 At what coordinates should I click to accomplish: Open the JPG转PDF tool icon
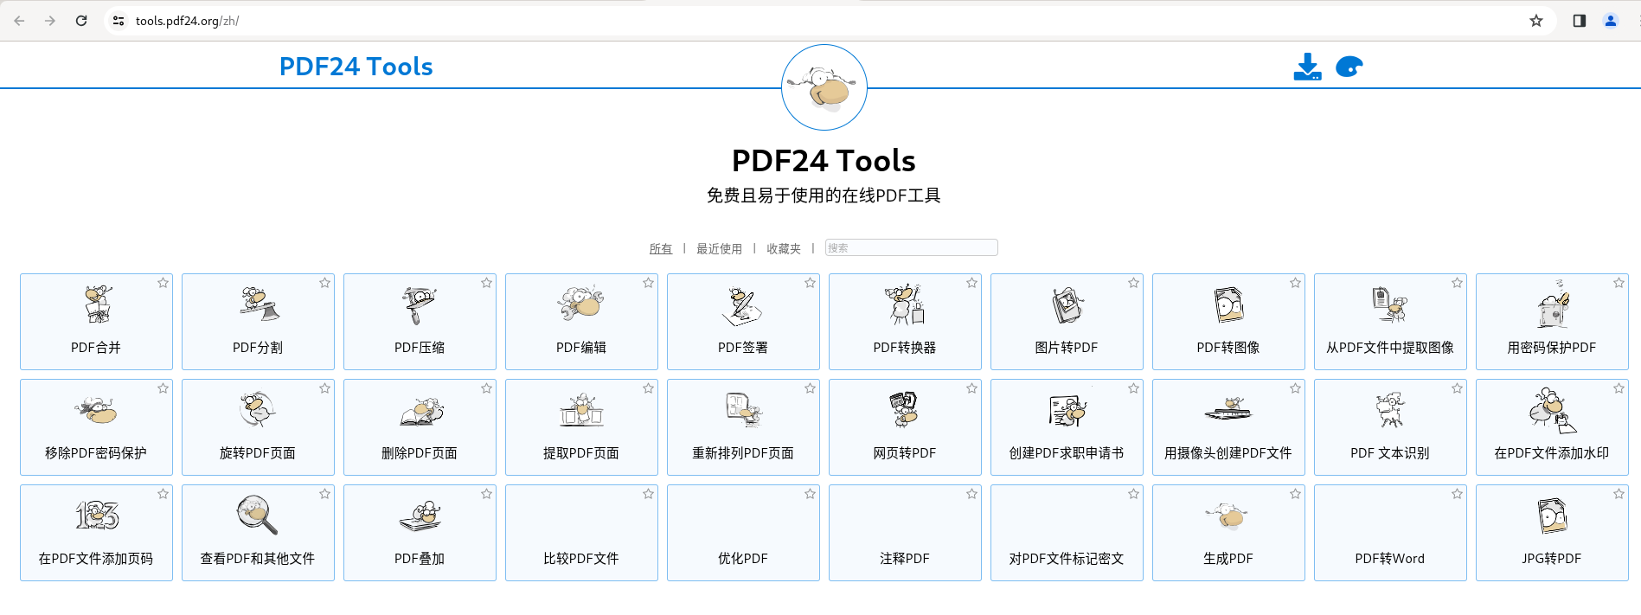1553,516
